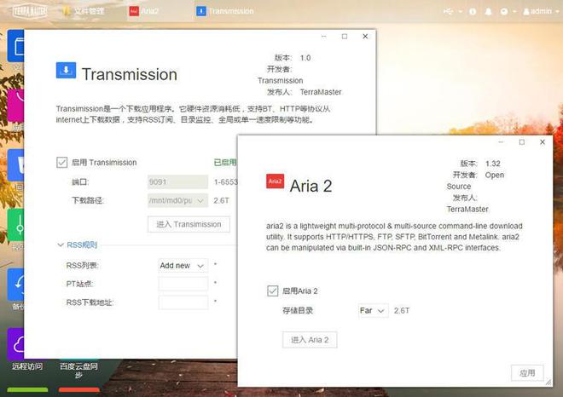Click the PT站点 input field
Screen dimensions: 563x397
tap(183, 284)
